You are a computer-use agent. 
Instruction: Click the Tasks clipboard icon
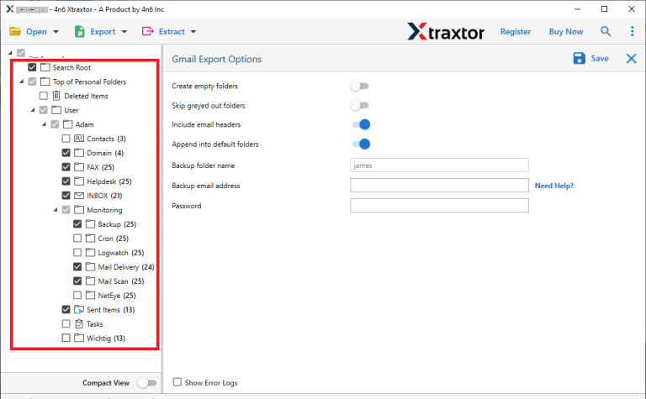(79, 323)
